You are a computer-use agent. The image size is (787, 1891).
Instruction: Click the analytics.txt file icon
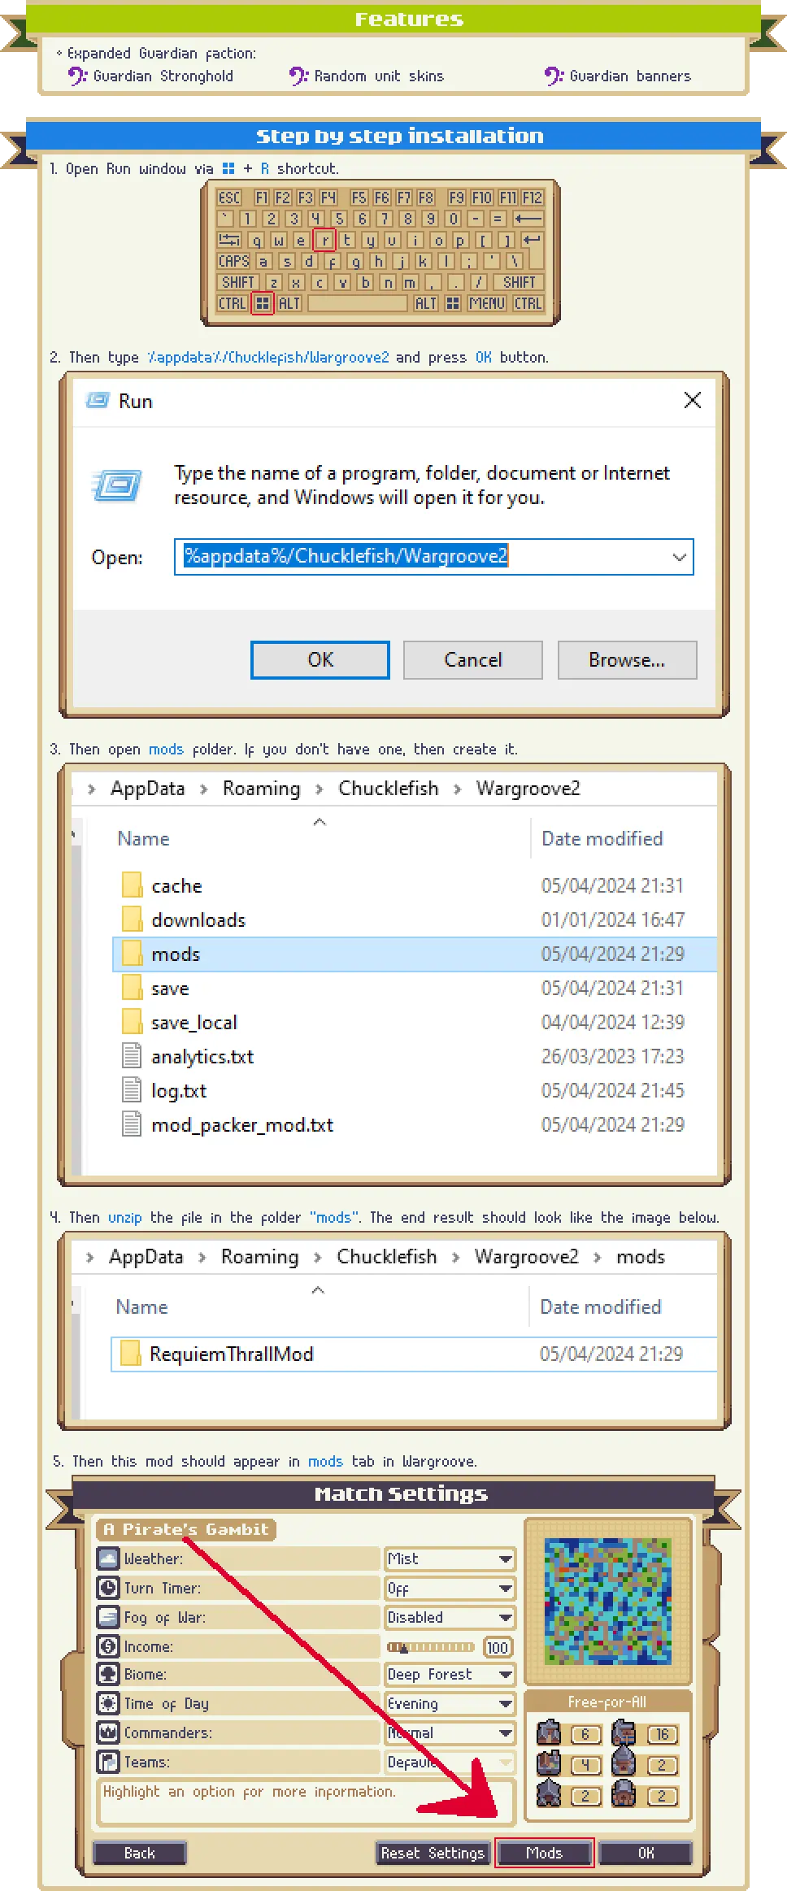[132, 1055]
